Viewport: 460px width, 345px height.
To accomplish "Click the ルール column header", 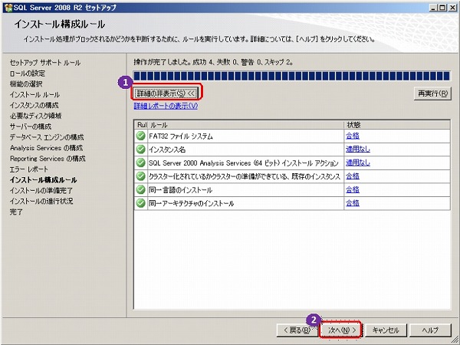I will click(x=246, y=125).
